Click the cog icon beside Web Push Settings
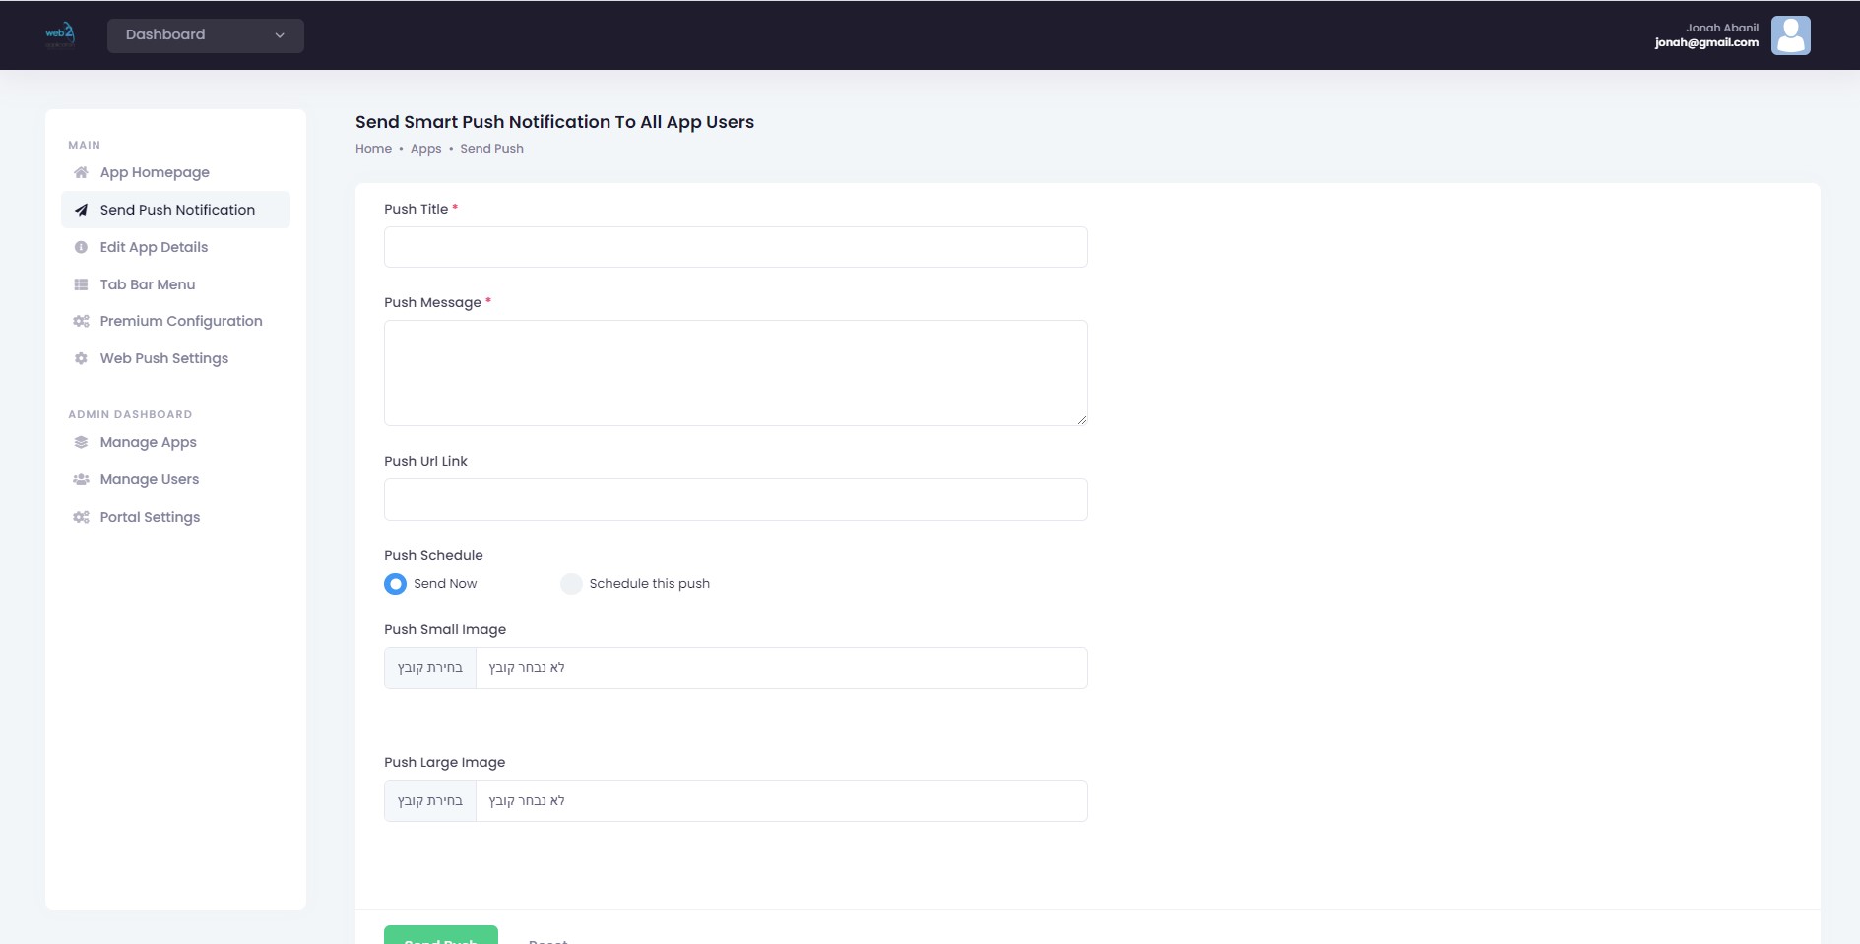The width and height of the screenshot is (1860, 944). tap(81, 358)
